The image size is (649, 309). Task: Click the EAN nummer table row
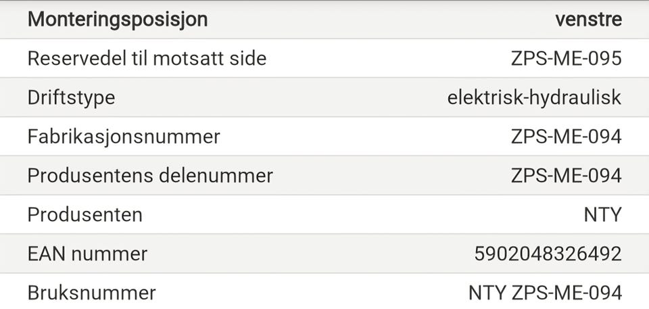324,254
